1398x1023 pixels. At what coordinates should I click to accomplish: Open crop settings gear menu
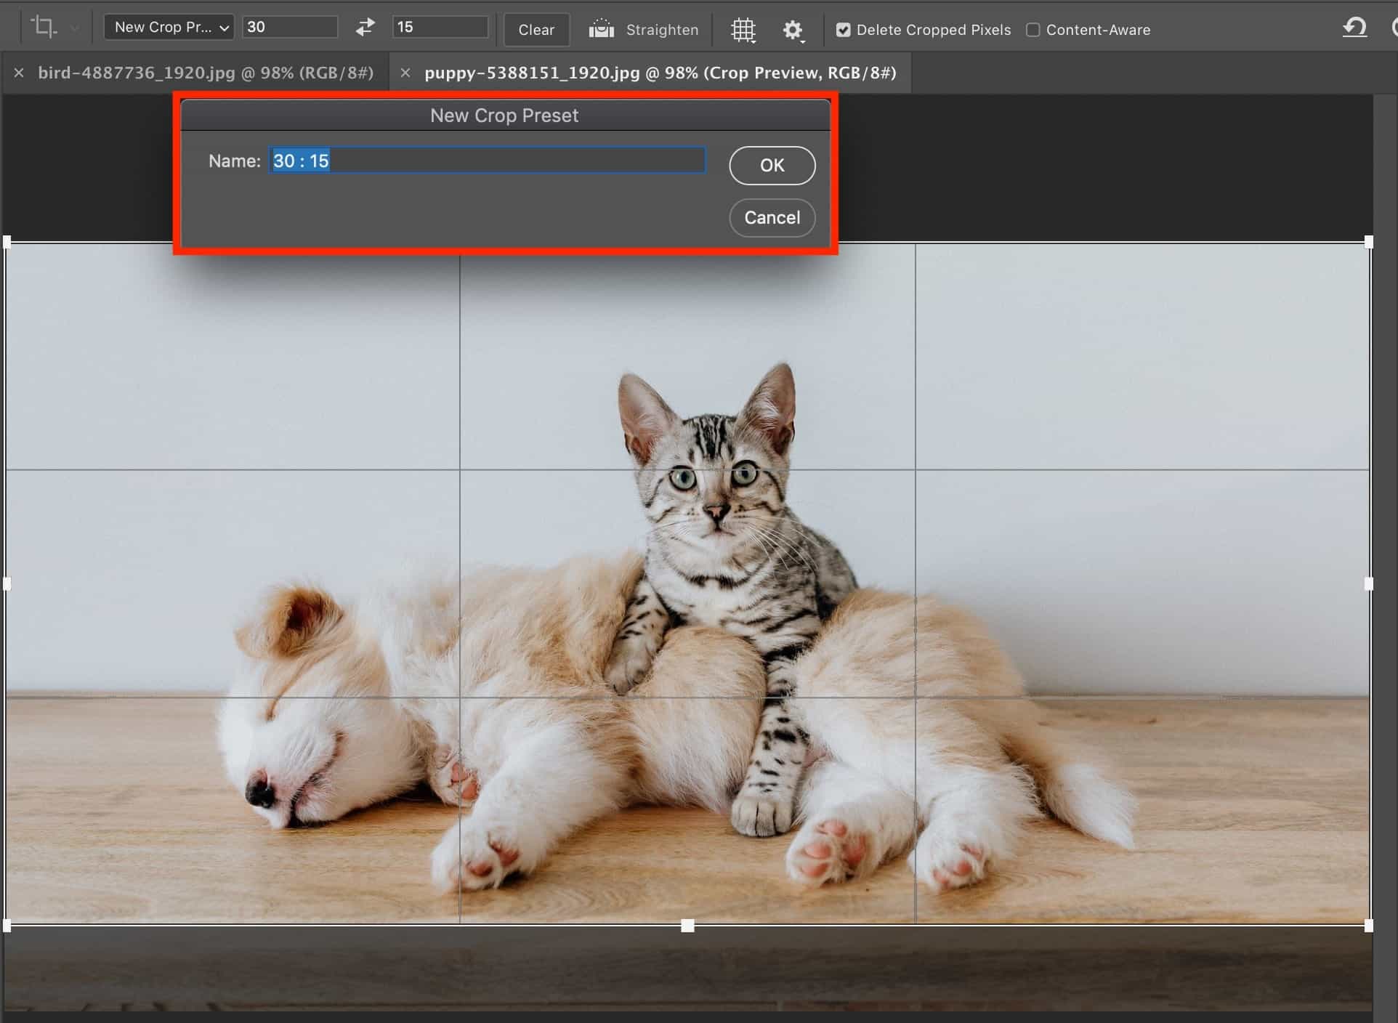click(793, 30)
